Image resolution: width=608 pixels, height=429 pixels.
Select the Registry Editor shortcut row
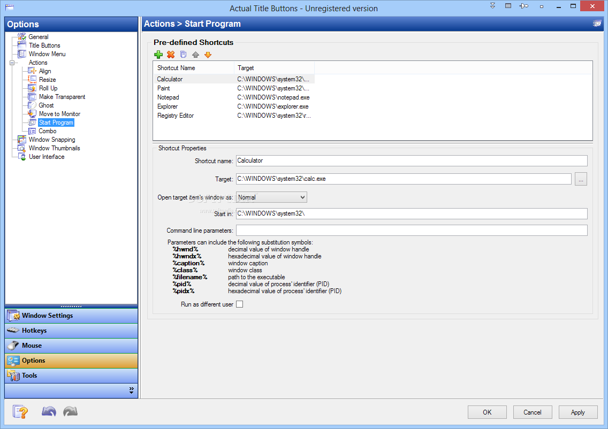(234, 116)
